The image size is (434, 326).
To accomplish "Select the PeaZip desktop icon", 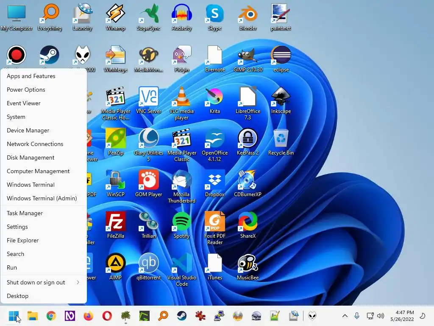I will 115,142.
